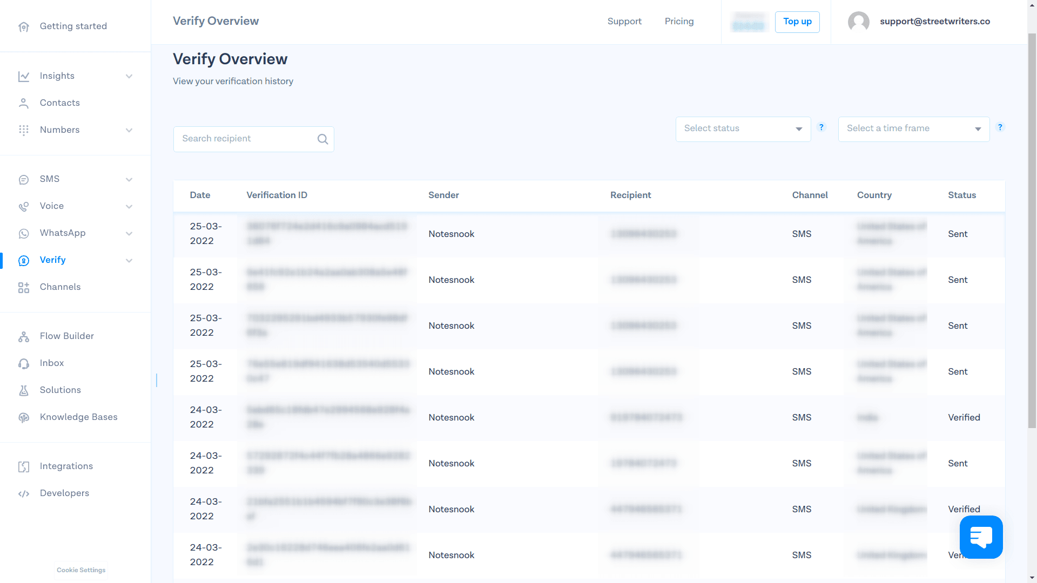Open the Pricing menu item
The image size is (1037, 583).
coord(679,22)
